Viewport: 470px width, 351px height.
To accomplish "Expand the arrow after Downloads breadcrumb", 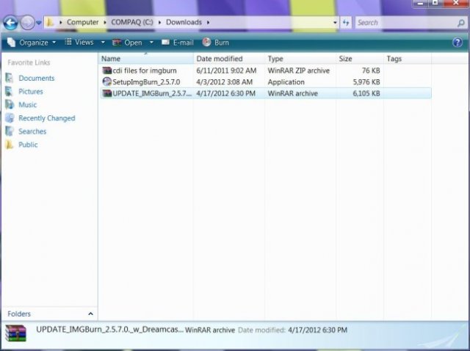I will pos(208,23).
